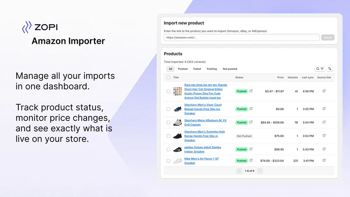Click the 231 variants count
This screenshot has width=350, height=197.
(x=296, y=161)
